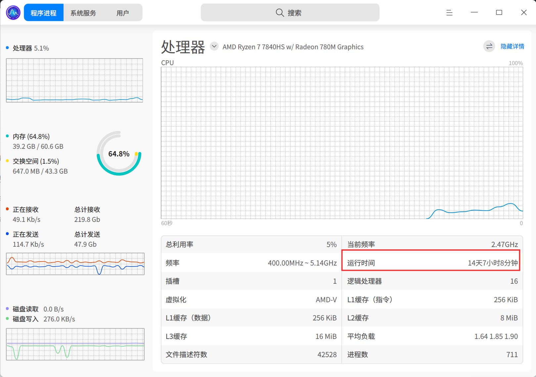Select the 处理器 5.1% sidebar item
The width and height of the screenshot is (536, 377).
31,48
